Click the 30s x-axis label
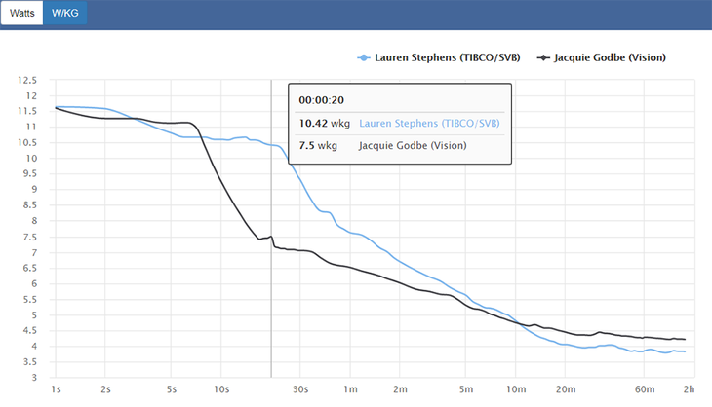 pyautogui.click(x=300, y=389)
